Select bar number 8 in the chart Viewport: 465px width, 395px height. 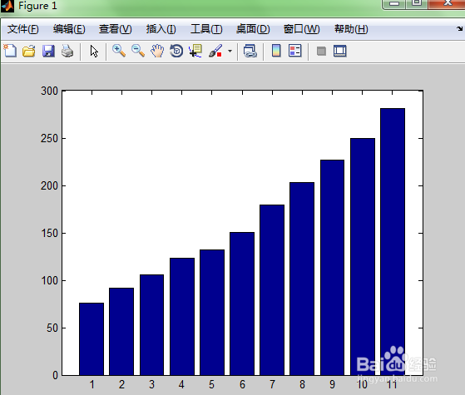pos(302,279)
